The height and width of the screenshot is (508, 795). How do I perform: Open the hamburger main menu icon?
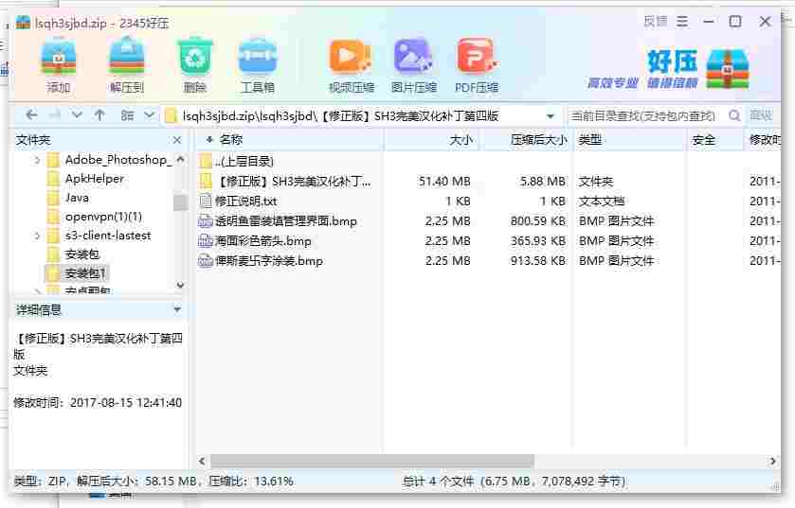[682, 21]
